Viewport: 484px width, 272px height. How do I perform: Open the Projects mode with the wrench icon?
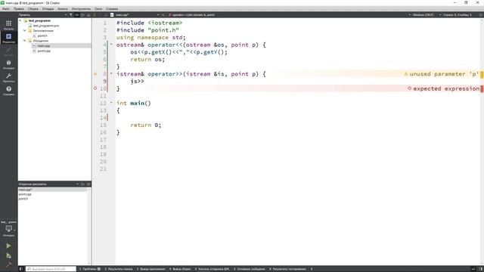tap(8, 77)
